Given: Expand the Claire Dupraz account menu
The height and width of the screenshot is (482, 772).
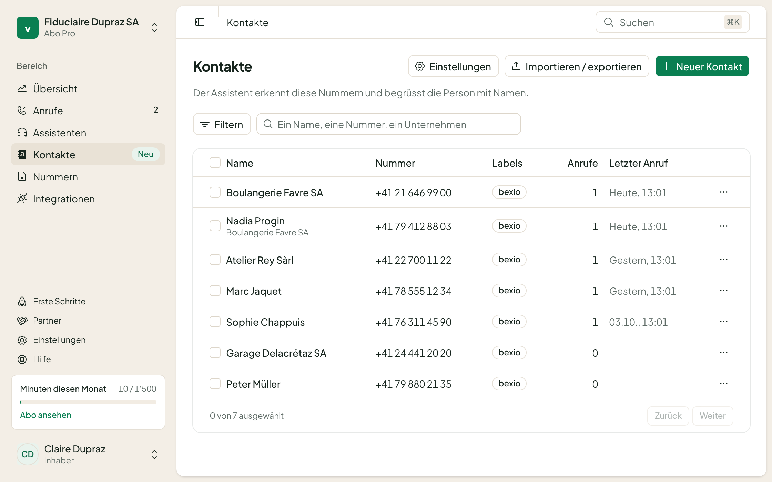Looking at the screenshot, I should coord(154,454).
